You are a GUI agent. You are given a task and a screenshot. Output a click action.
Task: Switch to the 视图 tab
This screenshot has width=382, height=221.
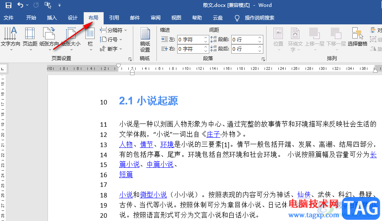176,18
